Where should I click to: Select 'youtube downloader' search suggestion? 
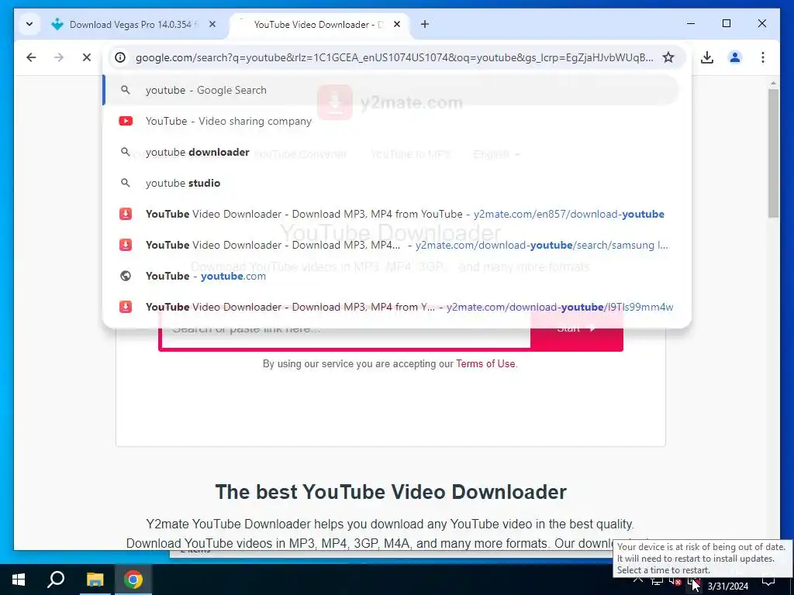coord(391,152)
